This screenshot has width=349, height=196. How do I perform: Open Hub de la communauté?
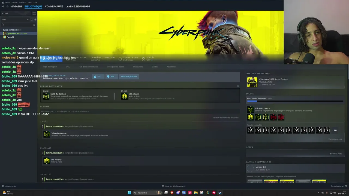88,67
